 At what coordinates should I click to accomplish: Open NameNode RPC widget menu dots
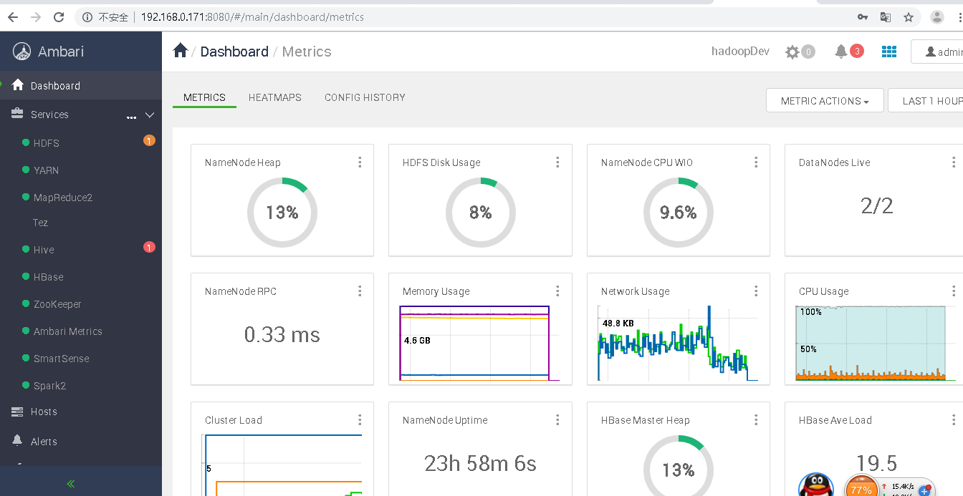click(x=360, y=291)
